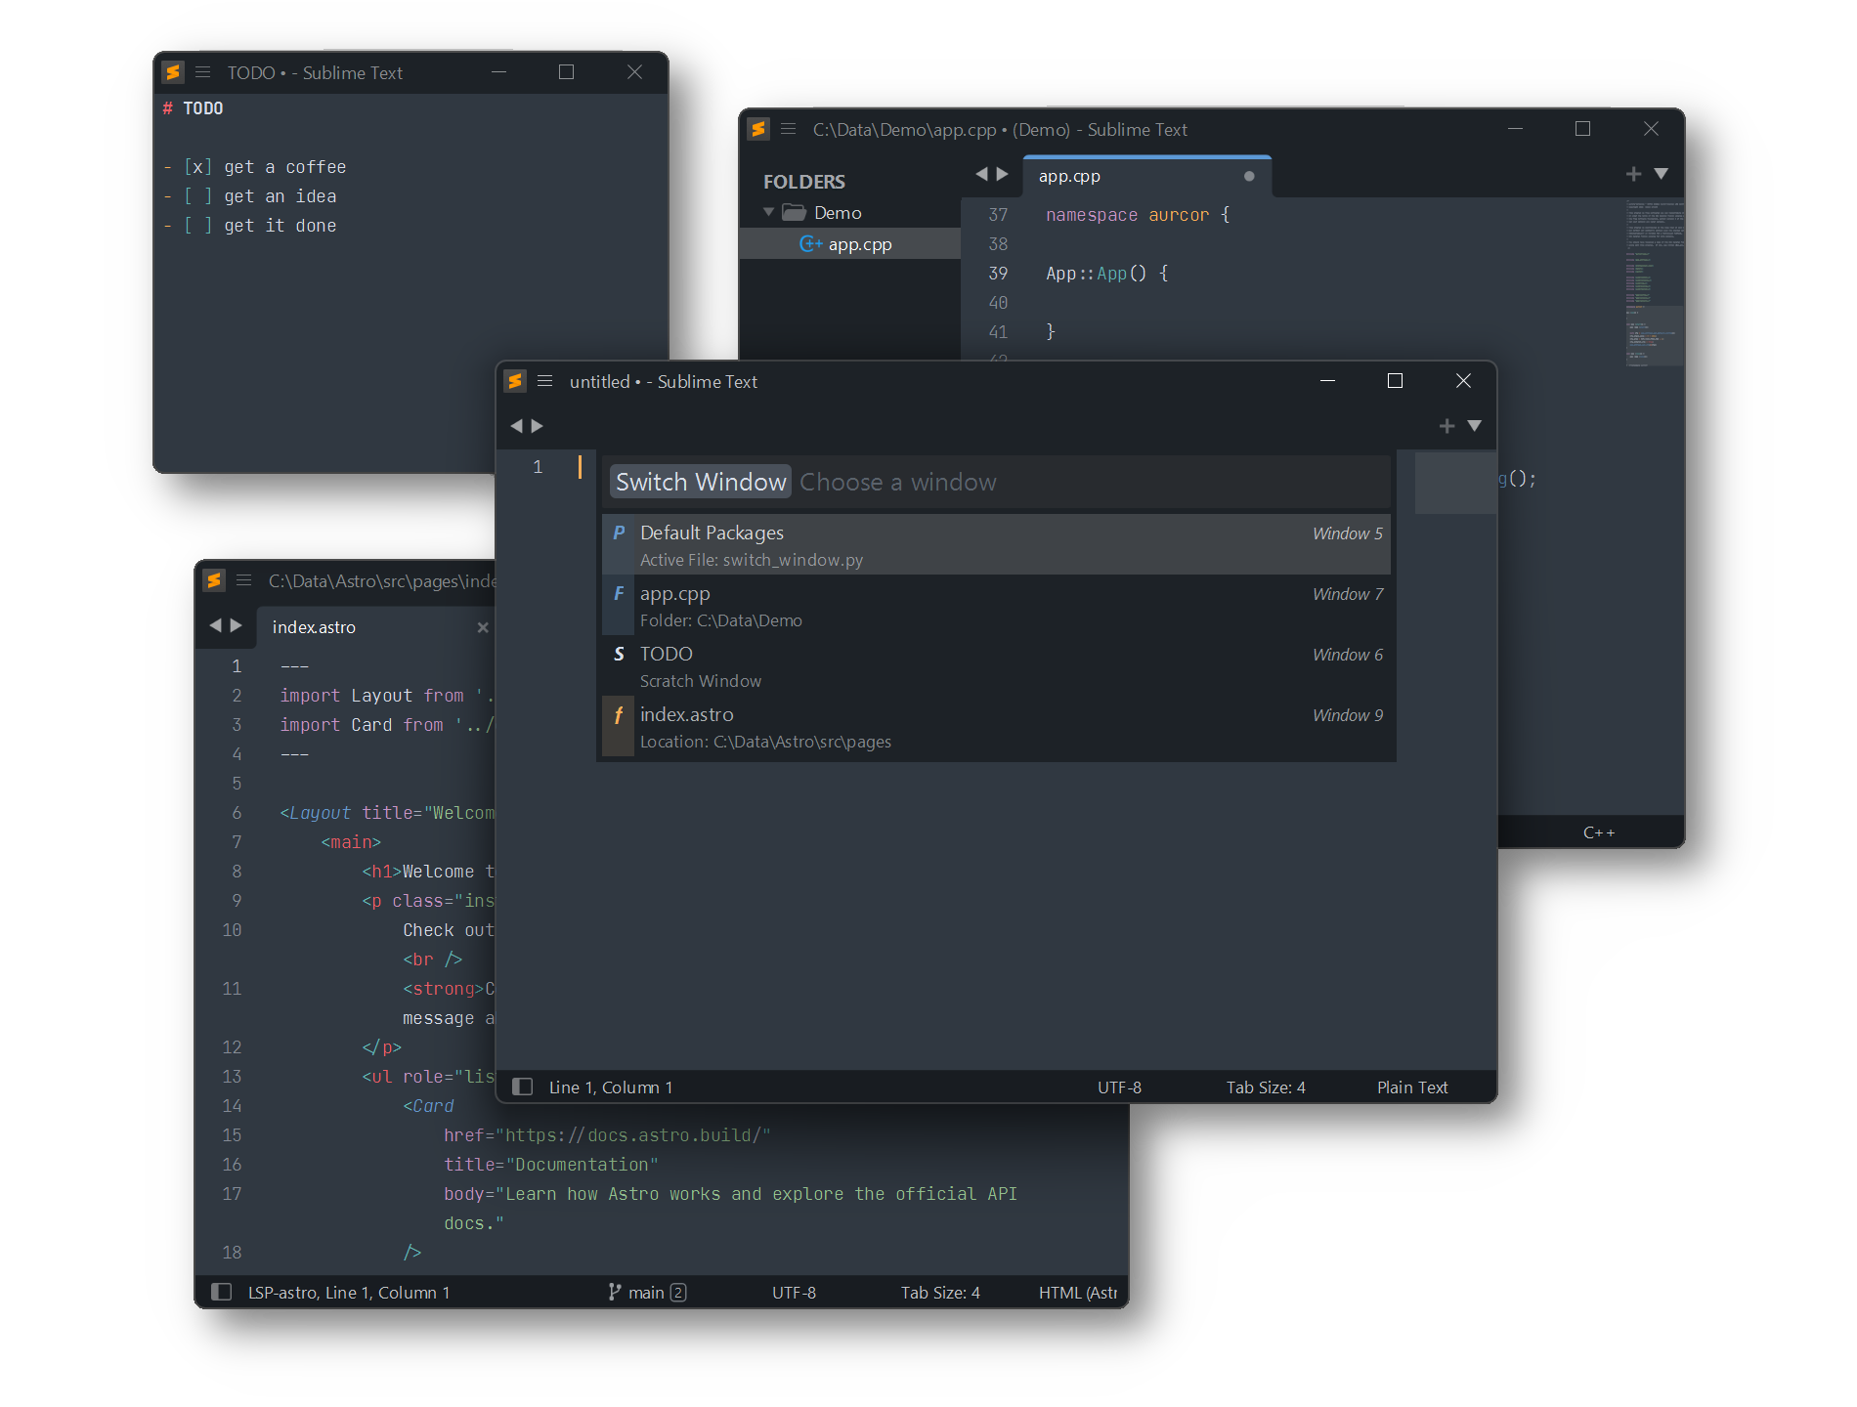Image resolution: width=1857 pixels, height=1407 pixels.
Task: Go to next tab in index.astro window
Action: coord(236,625)
